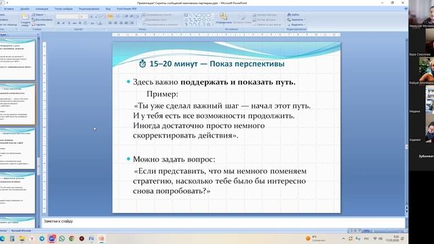
Task: Click the font color button
Action: pyautogui.click(x=100, y=23)
